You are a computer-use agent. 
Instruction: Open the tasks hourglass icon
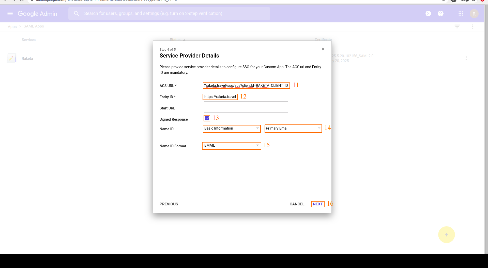[x=428, y=13]
